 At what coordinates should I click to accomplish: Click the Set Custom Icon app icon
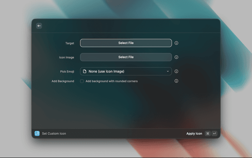coord(37,134)
